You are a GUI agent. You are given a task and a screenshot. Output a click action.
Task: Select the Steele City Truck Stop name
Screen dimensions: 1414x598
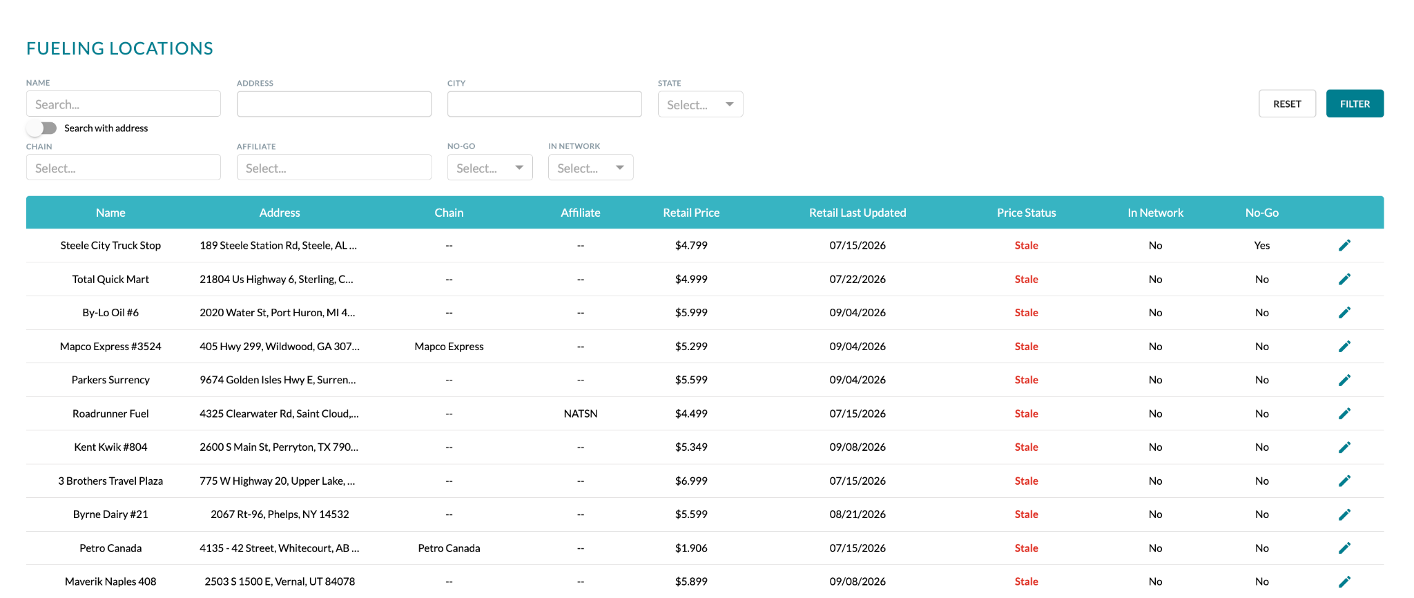[x=110, y=245]
